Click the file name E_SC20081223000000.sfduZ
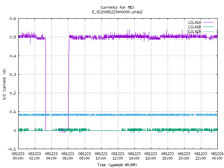 [117, 12]
